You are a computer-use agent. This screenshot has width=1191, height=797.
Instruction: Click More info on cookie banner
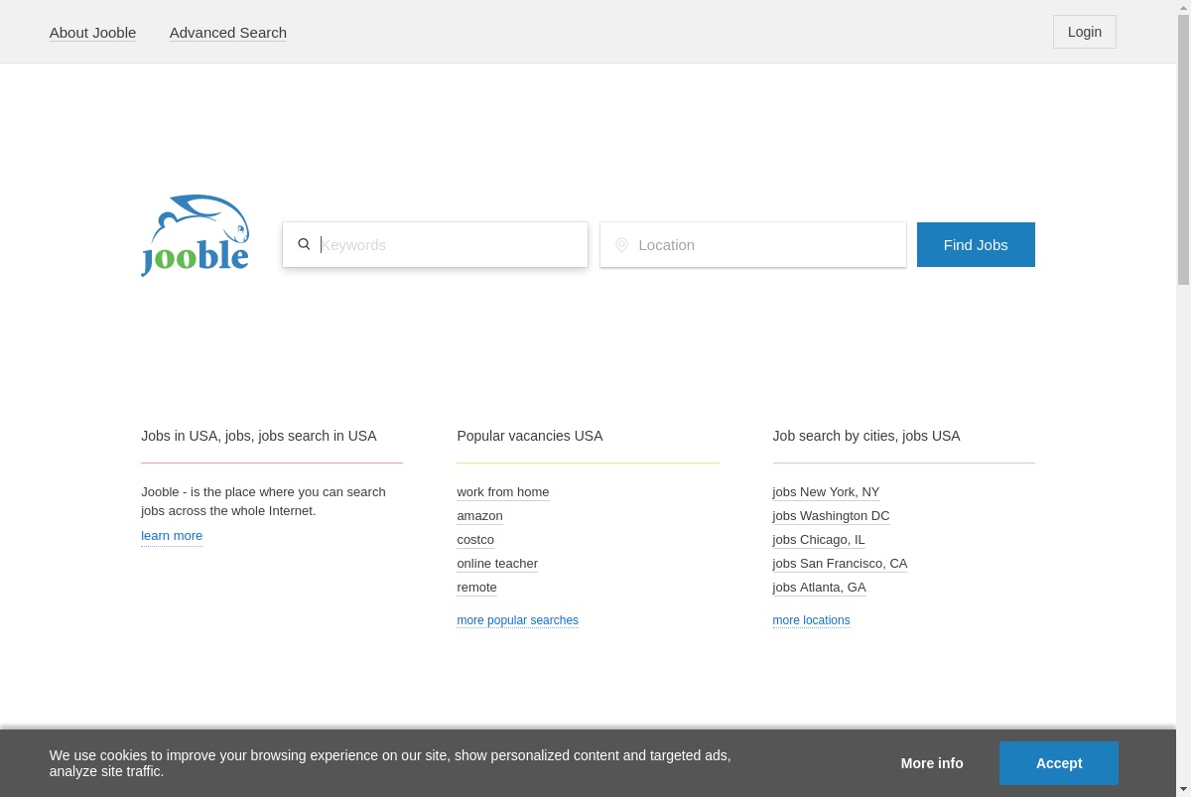coord(932,763)
